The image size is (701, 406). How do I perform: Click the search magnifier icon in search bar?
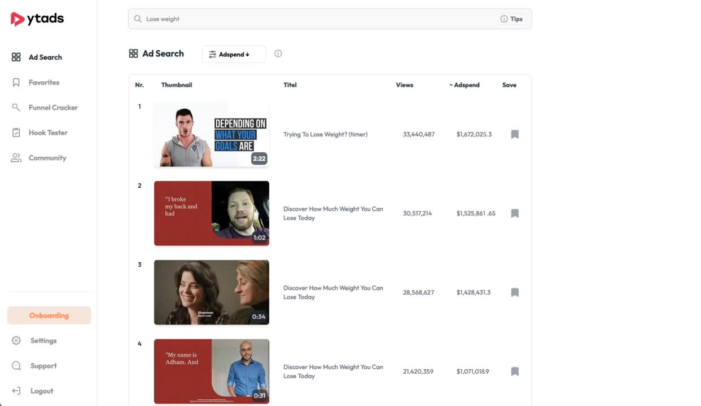(138, 19)
